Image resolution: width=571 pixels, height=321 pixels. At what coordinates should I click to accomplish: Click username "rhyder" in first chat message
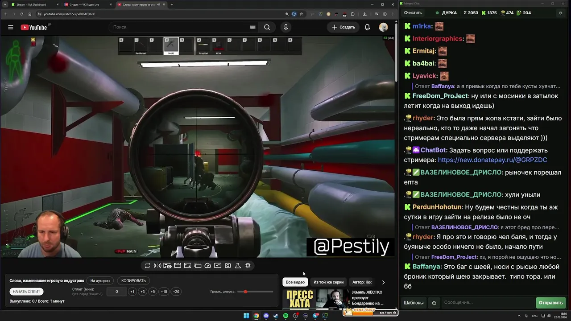[423, 118]
